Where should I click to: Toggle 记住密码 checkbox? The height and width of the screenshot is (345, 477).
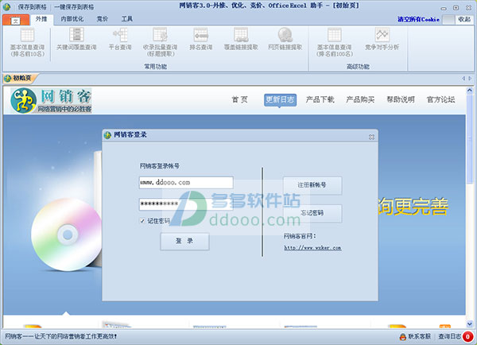click(142, 221)
